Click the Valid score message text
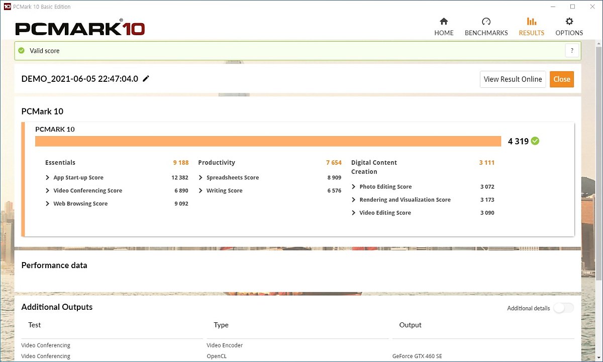This screenshot has width=603, height=362. point(45,51)
